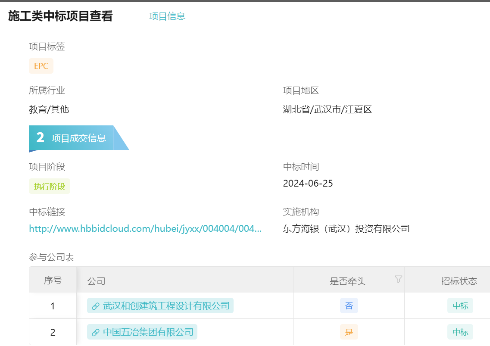The width and height of the screenshot is (490, 346).
Task: Click the 参与公司表 label
Action: pos(52,257)
